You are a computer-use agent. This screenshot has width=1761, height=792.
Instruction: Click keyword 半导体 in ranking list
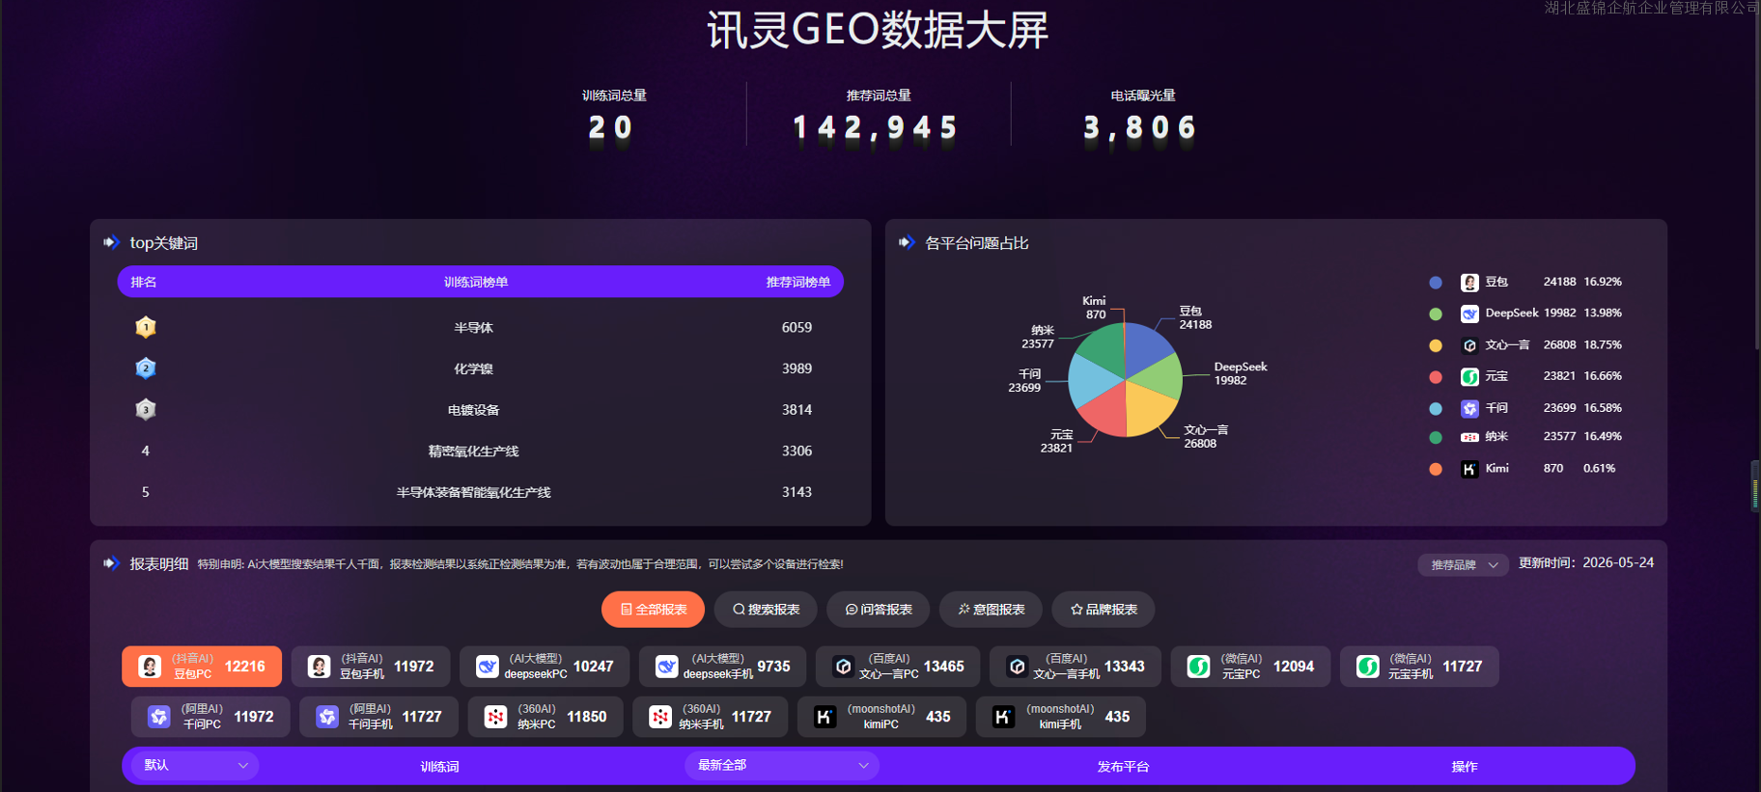474,328
